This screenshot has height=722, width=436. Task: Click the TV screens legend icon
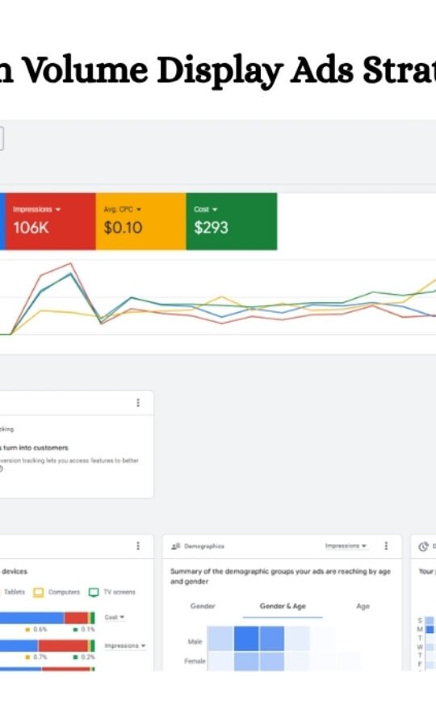click(94, 592)
